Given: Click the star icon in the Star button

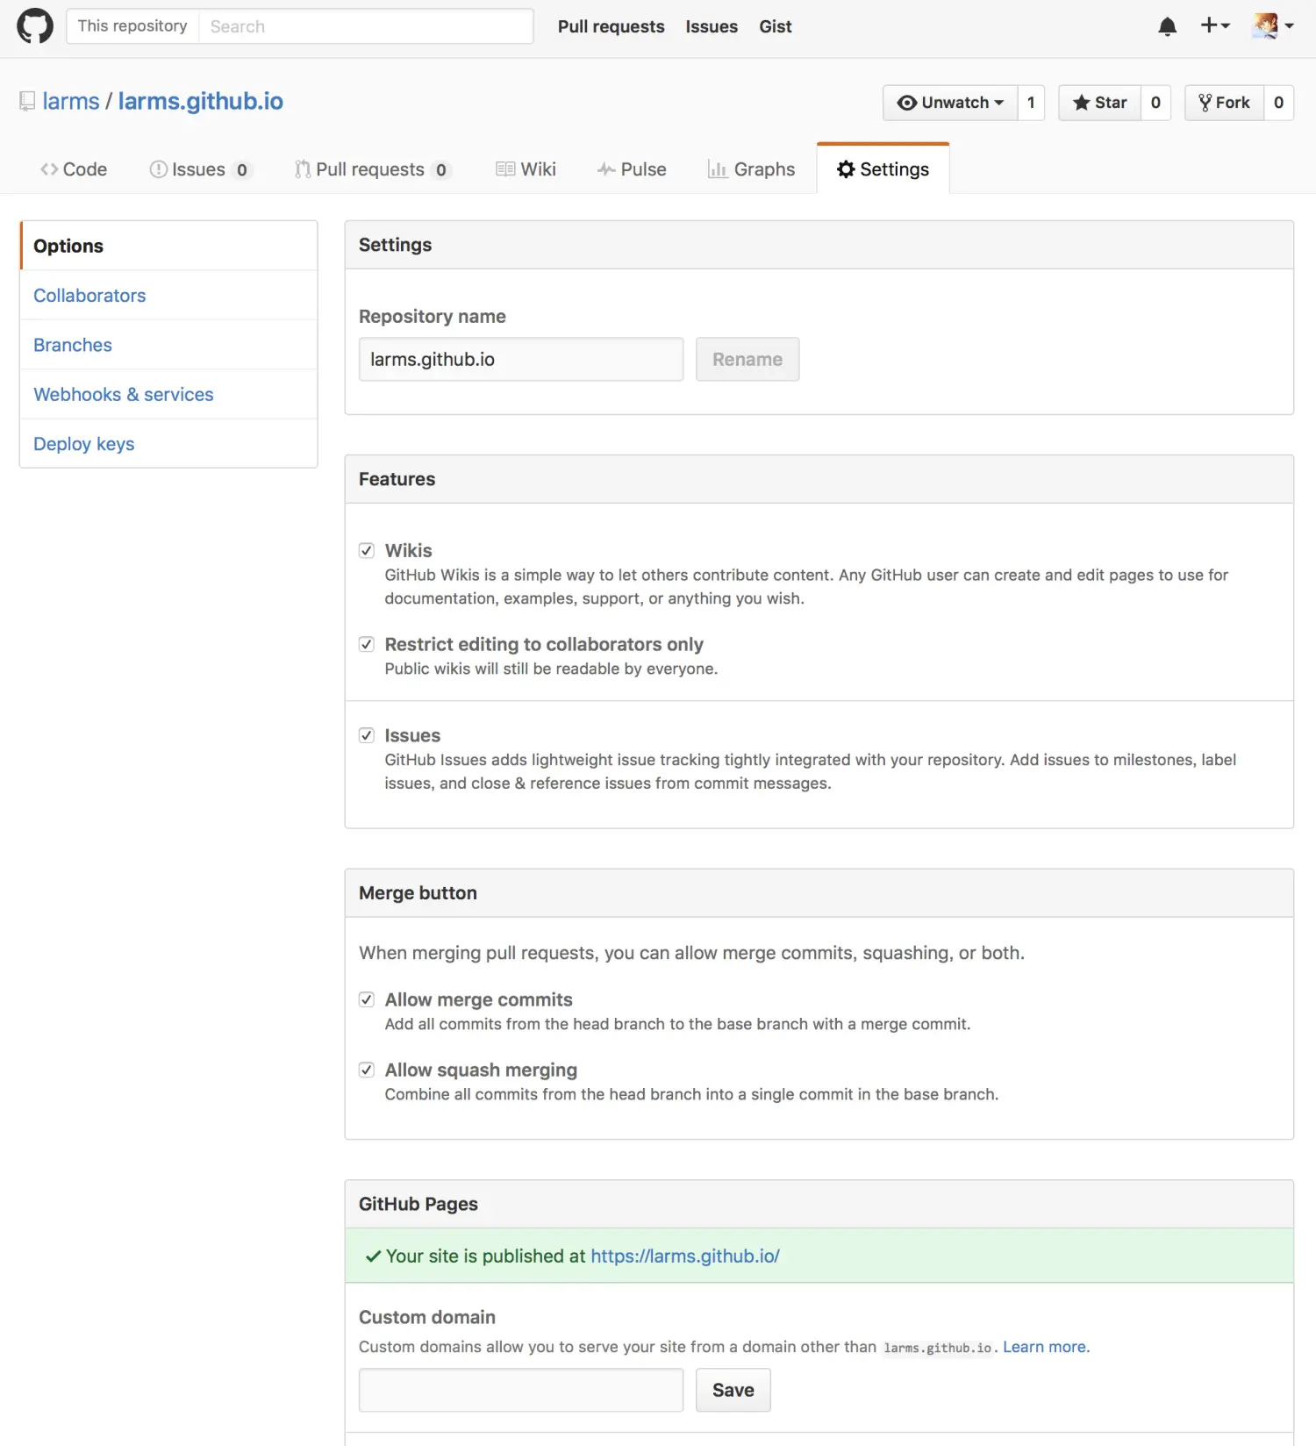Looking at the screenshot, I should click(x=1082, y=103).
